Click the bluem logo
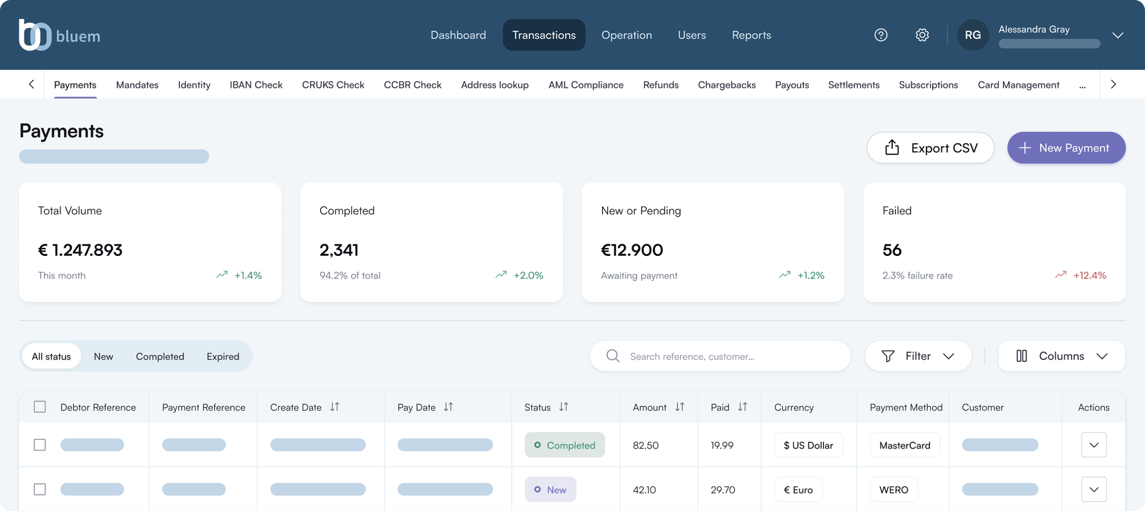Screen dimensions: 1145x511 coord(59,35)
